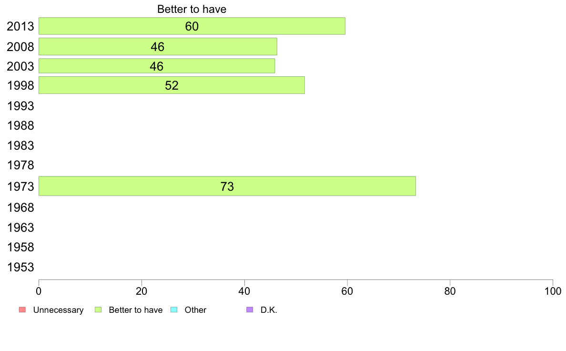
Task: Click the 1953 year axis label
Action: tap(20, 267)
